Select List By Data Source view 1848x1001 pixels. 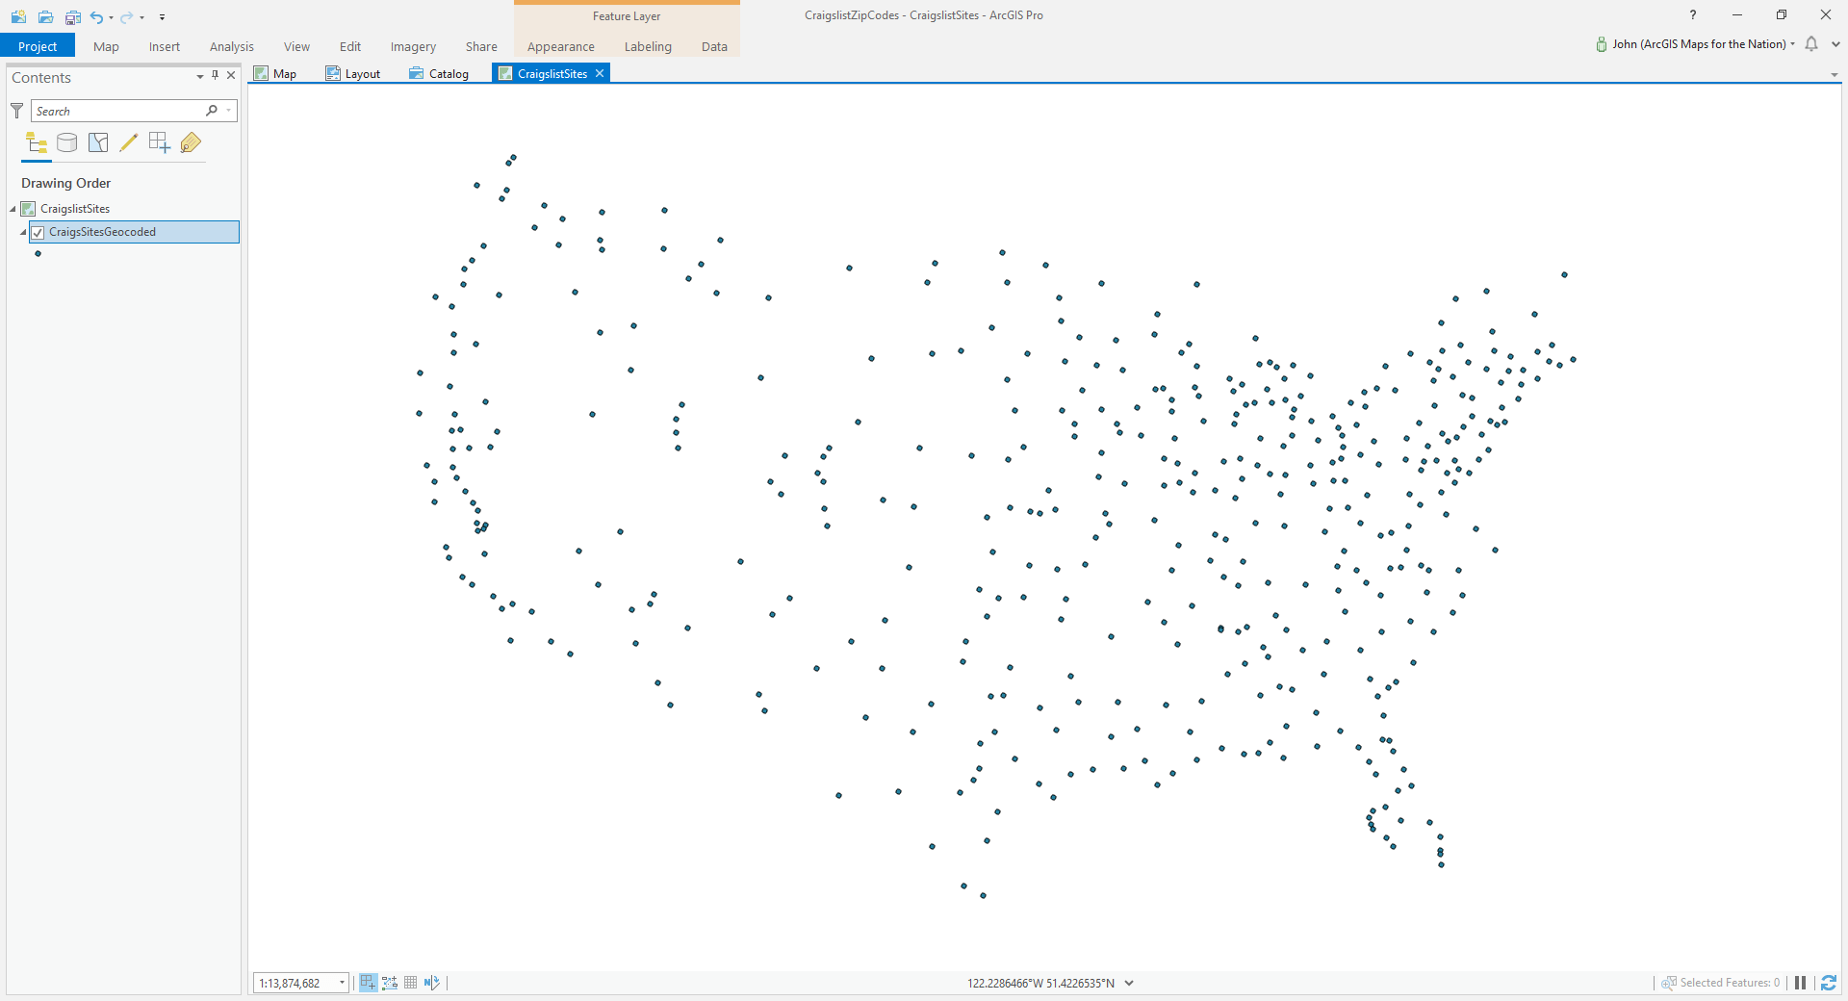67,143
